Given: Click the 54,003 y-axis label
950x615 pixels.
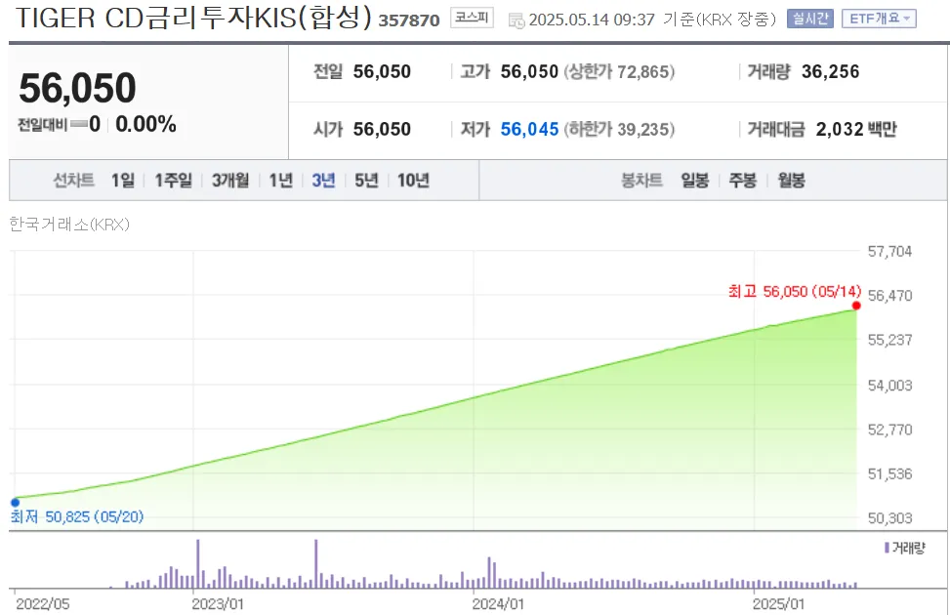Looking at the screenshot, I should (x=889, y=386).
